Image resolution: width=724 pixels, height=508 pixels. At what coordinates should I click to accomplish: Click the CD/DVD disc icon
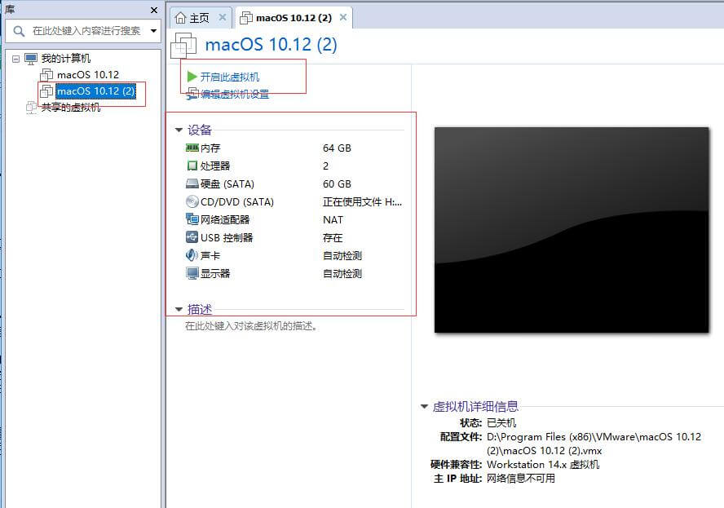pos(192,201)
